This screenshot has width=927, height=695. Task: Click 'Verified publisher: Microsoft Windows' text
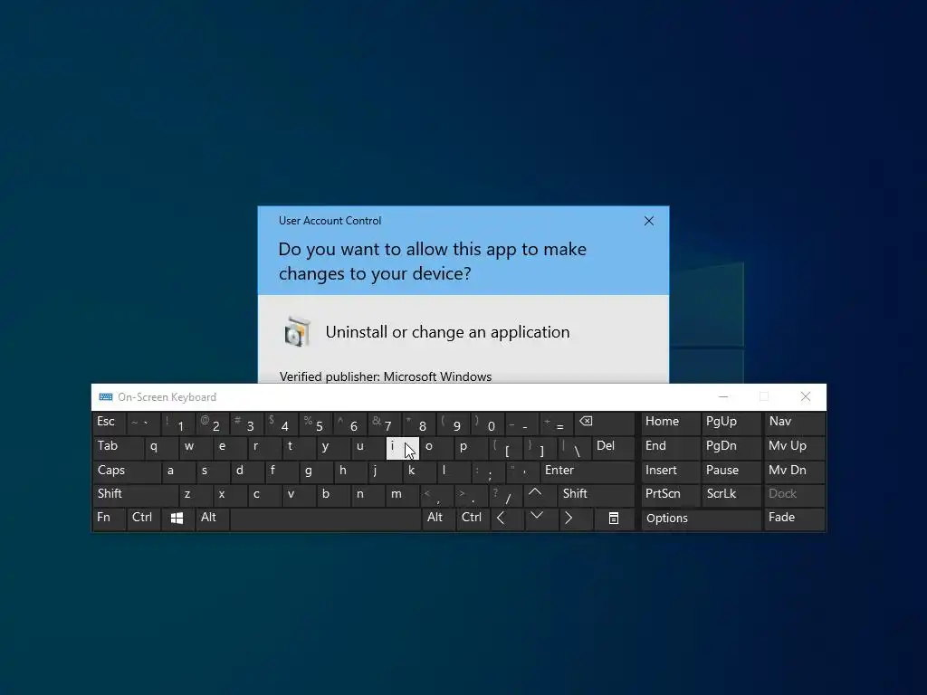(x=386, y=377)
